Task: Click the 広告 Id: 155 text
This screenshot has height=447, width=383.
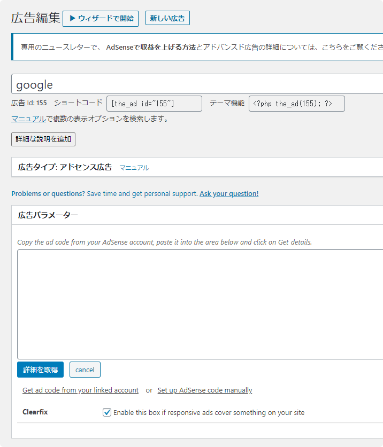Action: pyautogui.click(x=29, y=103)
